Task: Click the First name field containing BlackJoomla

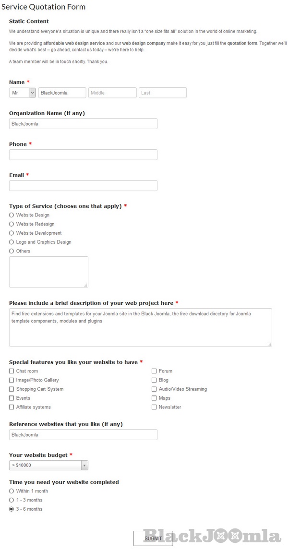Action: 62,93
